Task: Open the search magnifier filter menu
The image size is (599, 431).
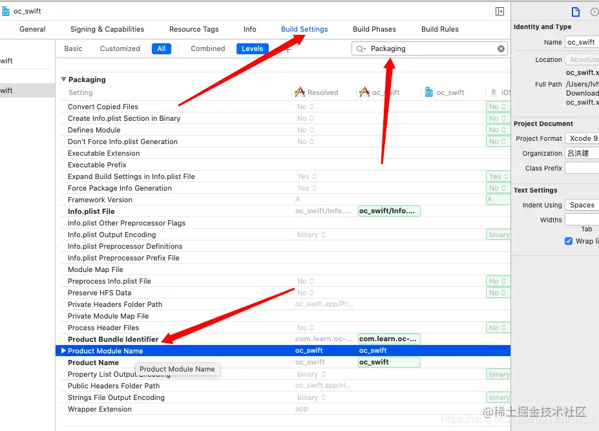Action: (361, 49)
